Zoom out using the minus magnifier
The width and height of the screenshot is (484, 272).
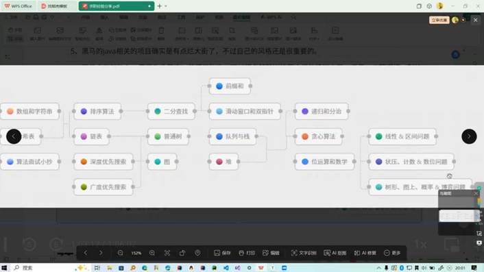click(x=121, y=253)
